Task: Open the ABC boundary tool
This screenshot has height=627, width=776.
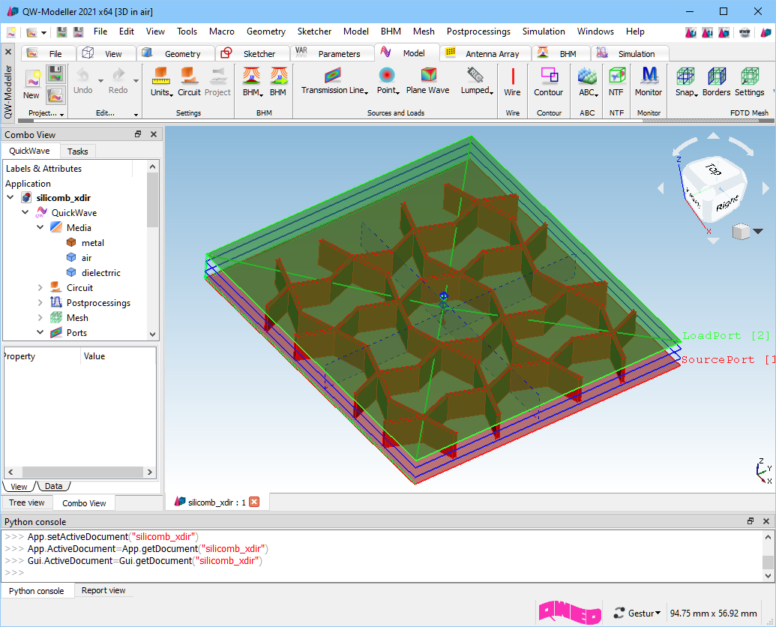Action: 588,82
